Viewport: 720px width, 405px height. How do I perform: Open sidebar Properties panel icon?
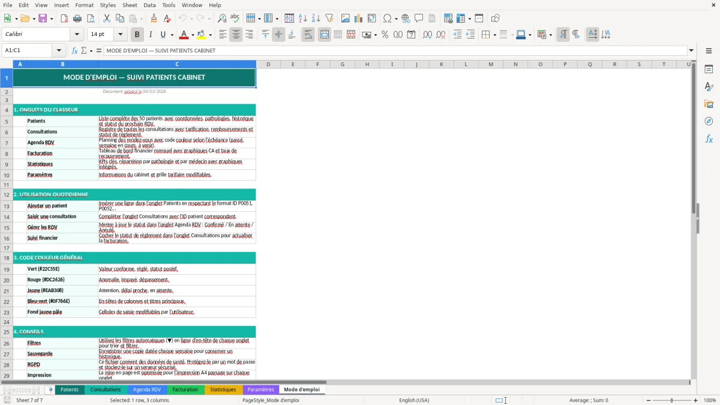click(709, 70)
